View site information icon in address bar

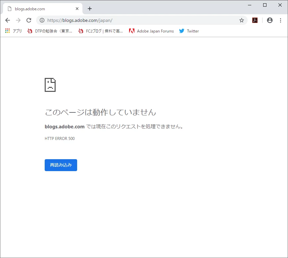42,20
